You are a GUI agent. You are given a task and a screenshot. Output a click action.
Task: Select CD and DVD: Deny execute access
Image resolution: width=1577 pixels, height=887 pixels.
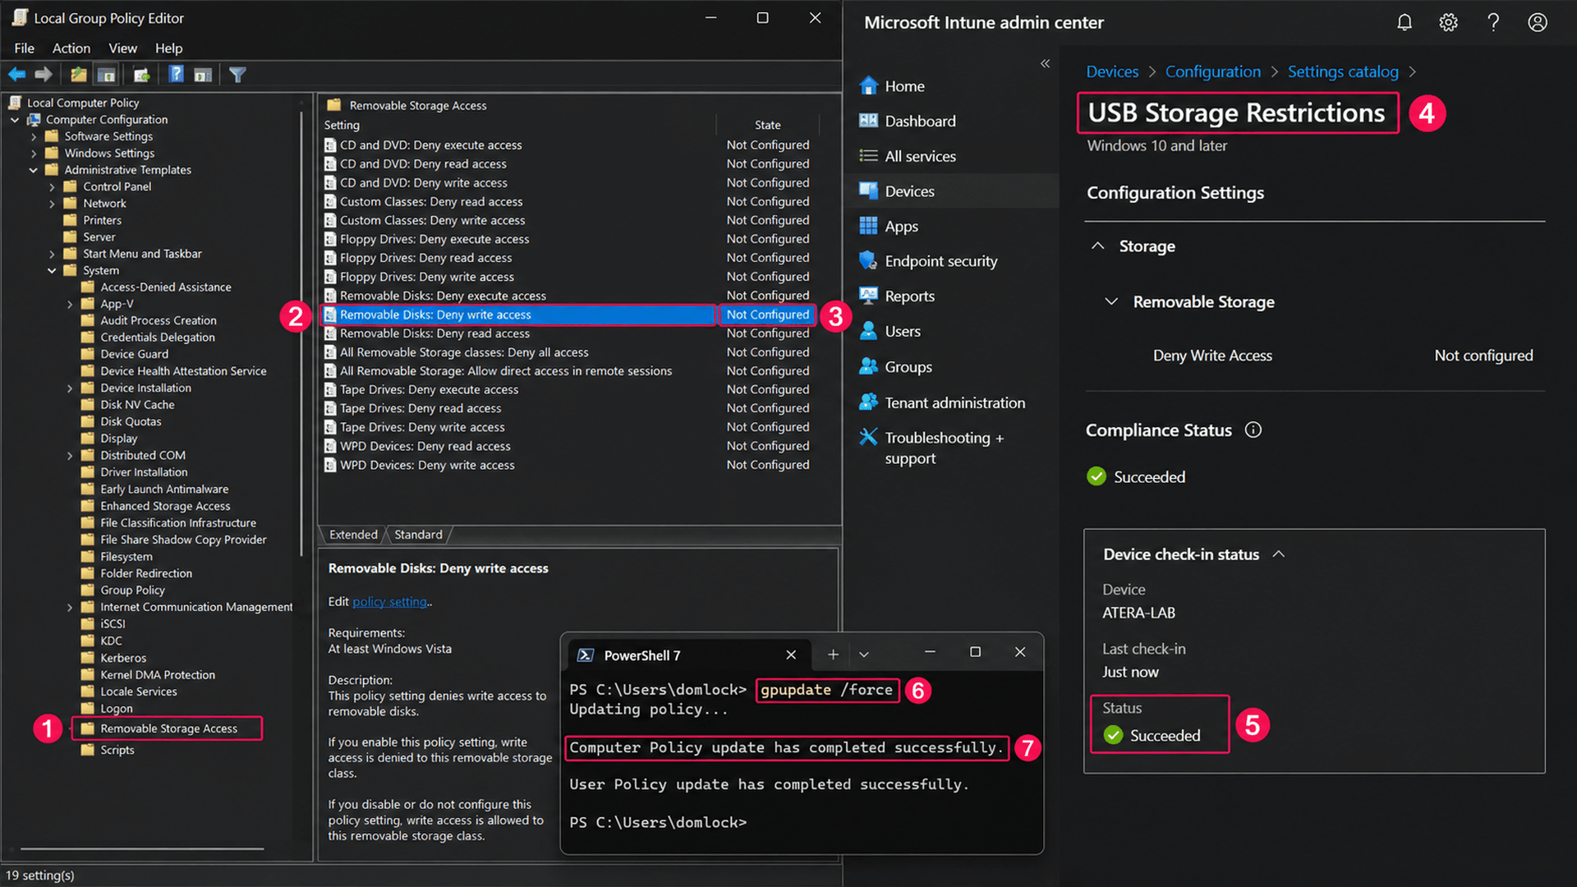click(430, 145)
